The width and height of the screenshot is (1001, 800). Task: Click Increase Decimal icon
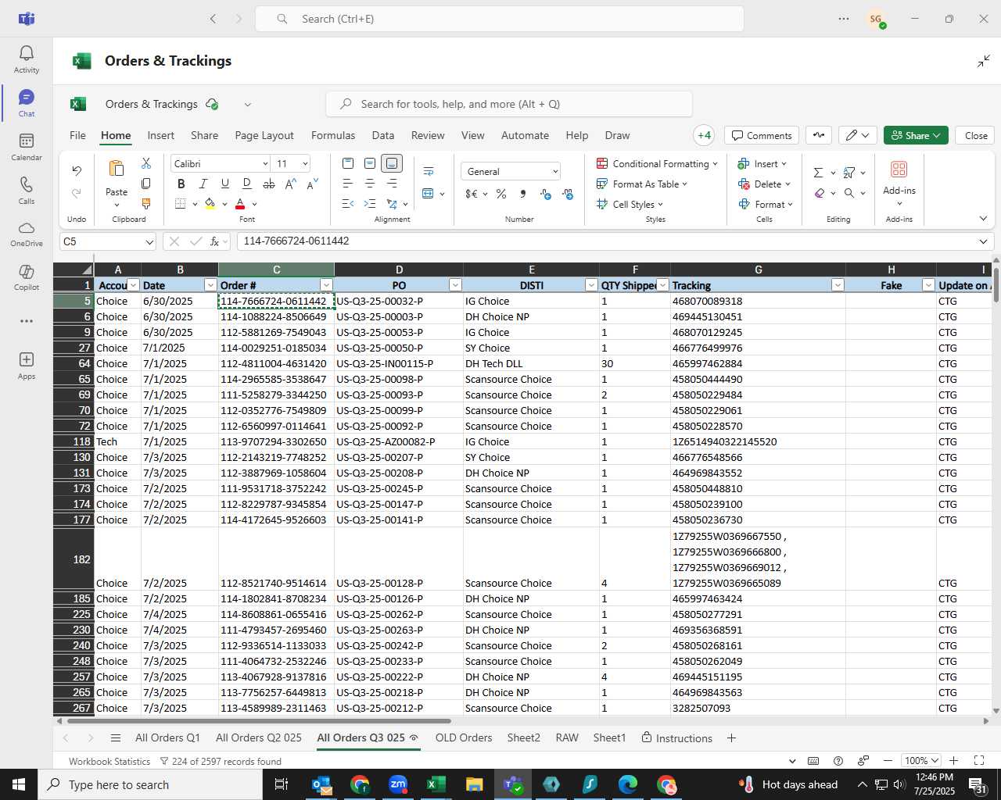545,194
